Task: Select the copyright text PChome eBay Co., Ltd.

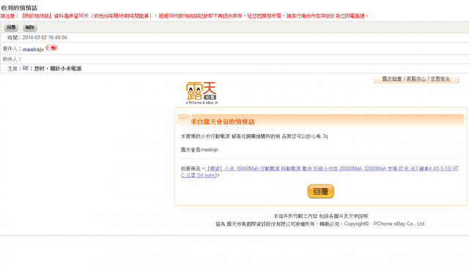Action: [399, 224]
